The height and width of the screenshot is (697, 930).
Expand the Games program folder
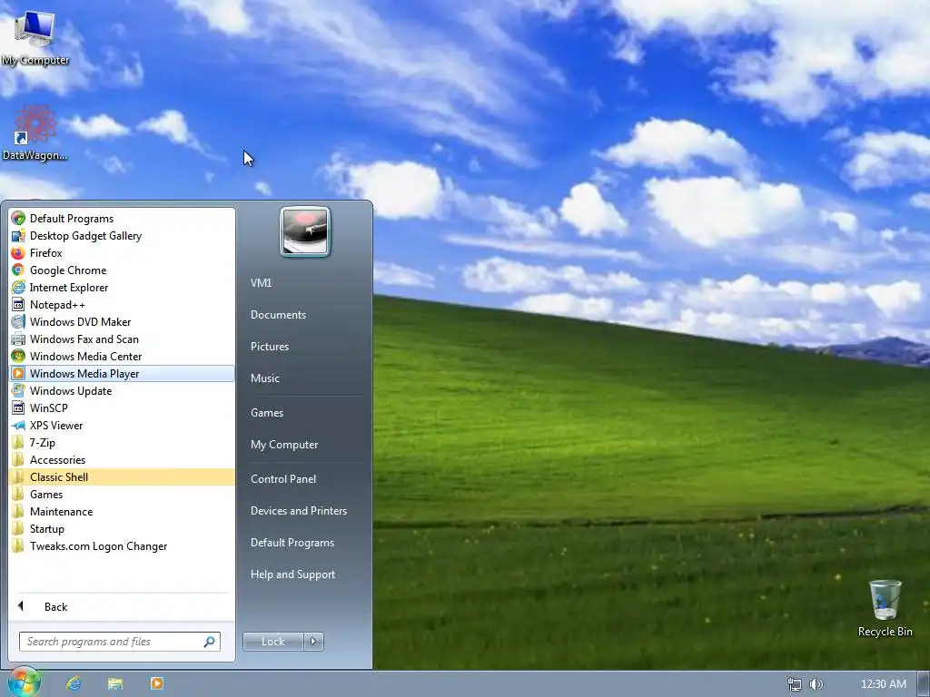(123, 495)
